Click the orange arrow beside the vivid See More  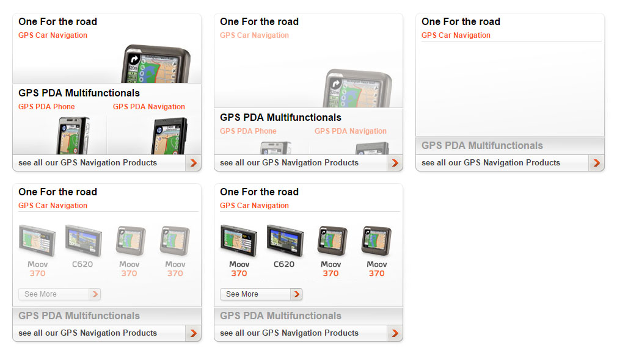pos(296,294)
